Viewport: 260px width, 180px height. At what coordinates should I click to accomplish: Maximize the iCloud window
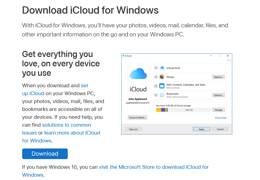click(219, 56)
